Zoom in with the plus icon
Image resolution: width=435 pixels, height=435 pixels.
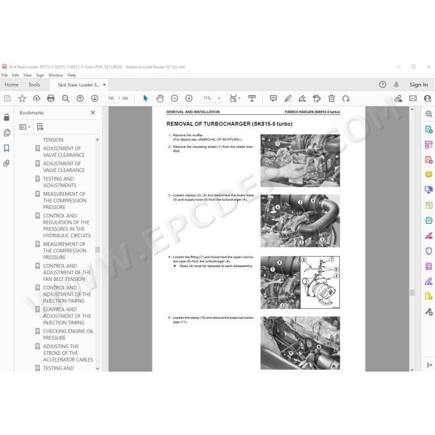189,98
